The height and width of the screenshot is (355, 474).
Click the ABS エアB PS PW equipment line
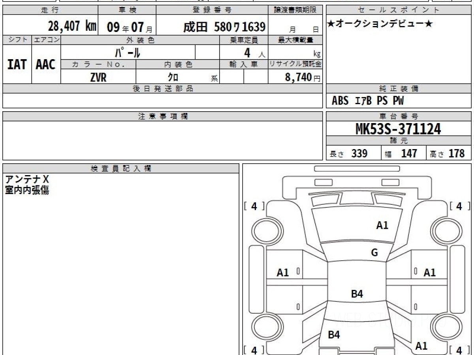pyautogui.click(x=367, y=101)
